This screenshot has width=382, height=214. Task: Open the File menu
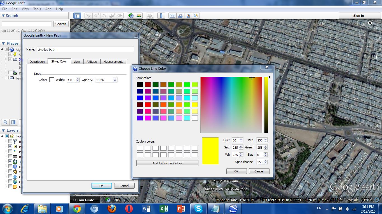tap(5, 9)
